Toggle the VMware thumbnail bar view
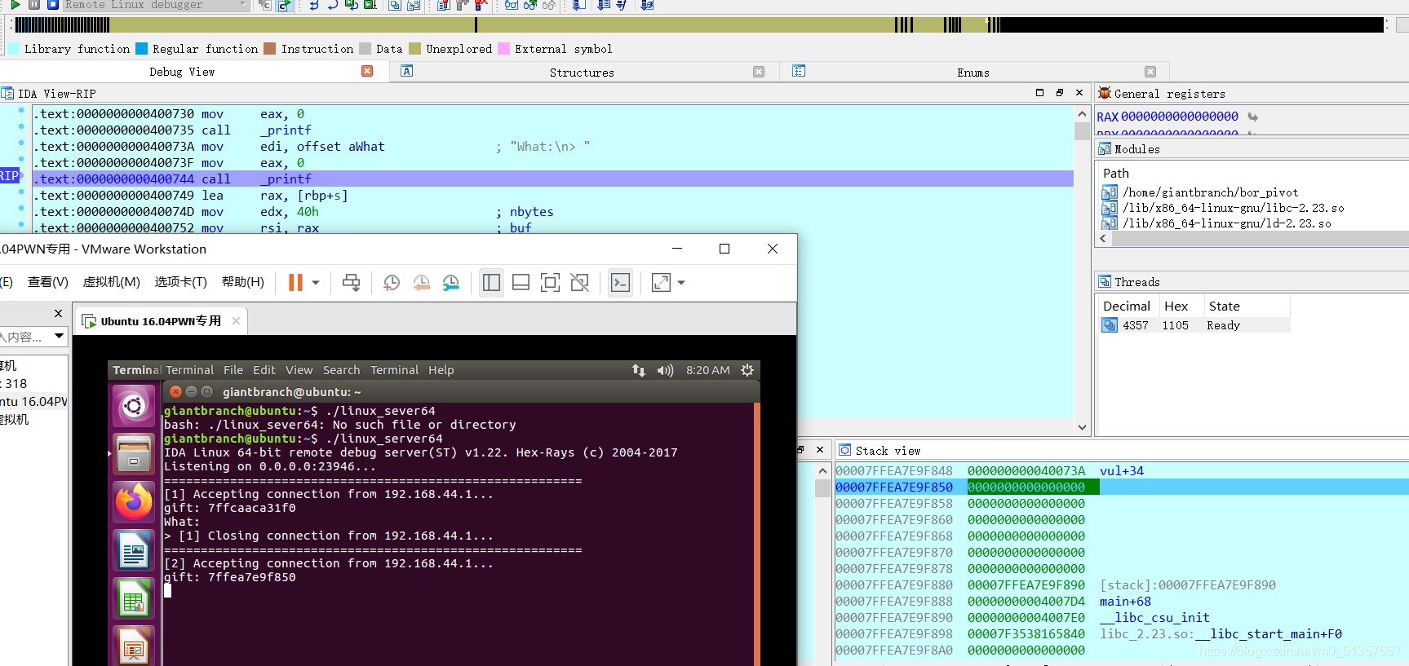 click(521, 282)
